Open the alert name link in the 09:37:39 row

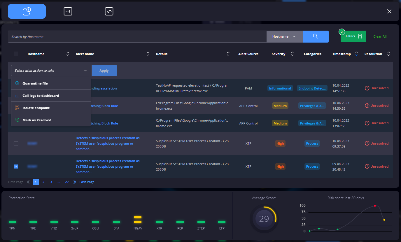[x=108, y=143]
